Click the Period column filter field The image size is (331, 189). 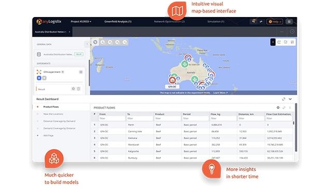pyautogui.click(x=195, y=118)
